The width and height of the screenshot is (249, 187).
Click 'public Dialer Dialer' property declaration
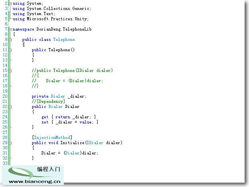55,106
